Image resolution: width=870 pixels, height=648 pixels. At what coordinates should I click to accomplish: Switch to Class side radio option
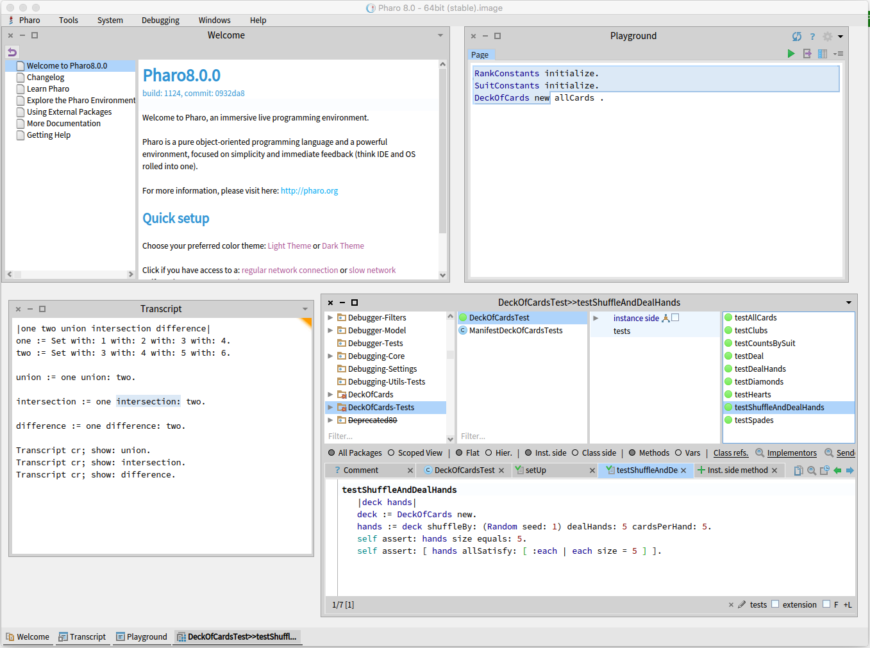pos(575,453)
